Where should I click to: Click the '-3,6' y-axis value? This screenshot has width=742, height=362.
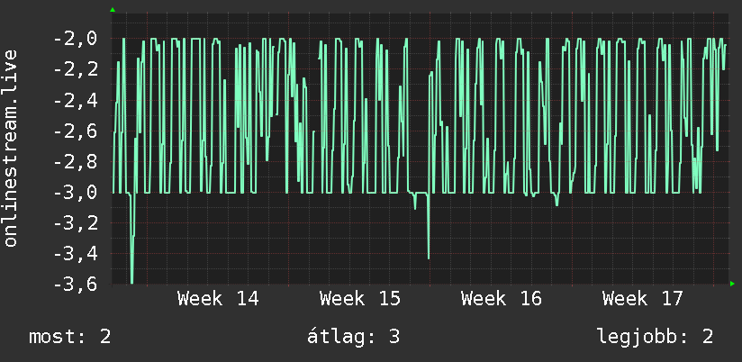coord(76,285)
